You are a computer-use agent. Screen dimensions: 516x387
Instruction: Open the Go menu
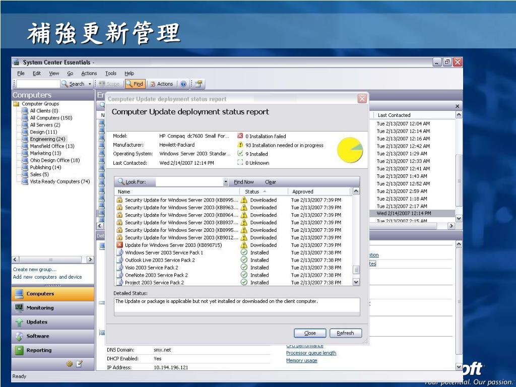coord(70,74)
